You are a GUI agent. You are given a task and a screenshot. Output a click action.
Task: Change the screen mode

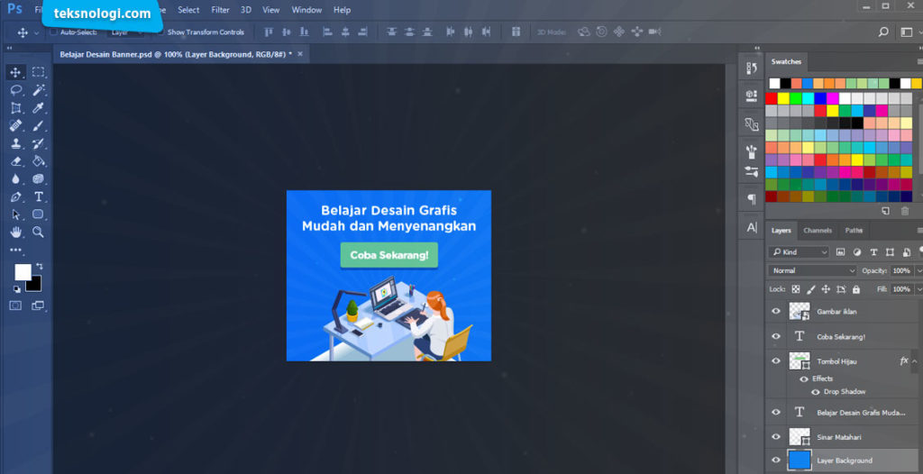pos(38,305)
